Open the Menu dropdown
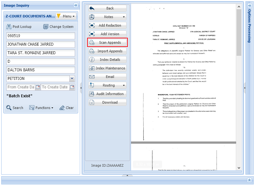Image resolution: width=255 pixels, height=186 pixels. point(66,16)
